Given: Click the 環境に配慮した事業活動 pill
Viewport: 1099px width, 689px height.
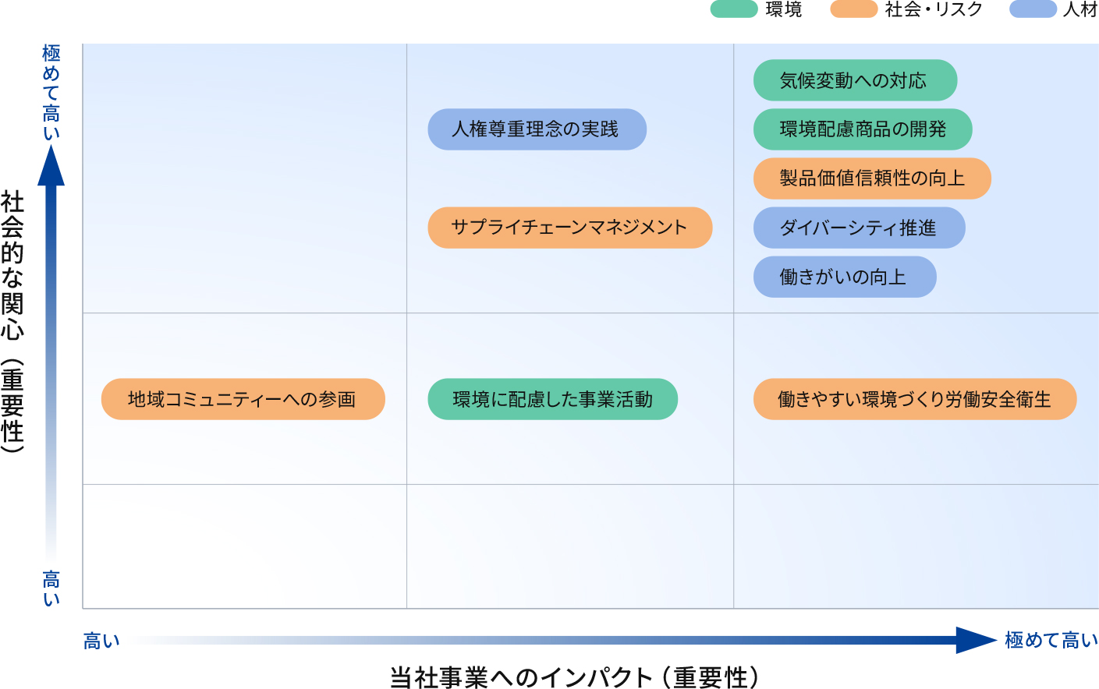Looking at the screenshot, I should pyautogui.click(x=552, y=399).
